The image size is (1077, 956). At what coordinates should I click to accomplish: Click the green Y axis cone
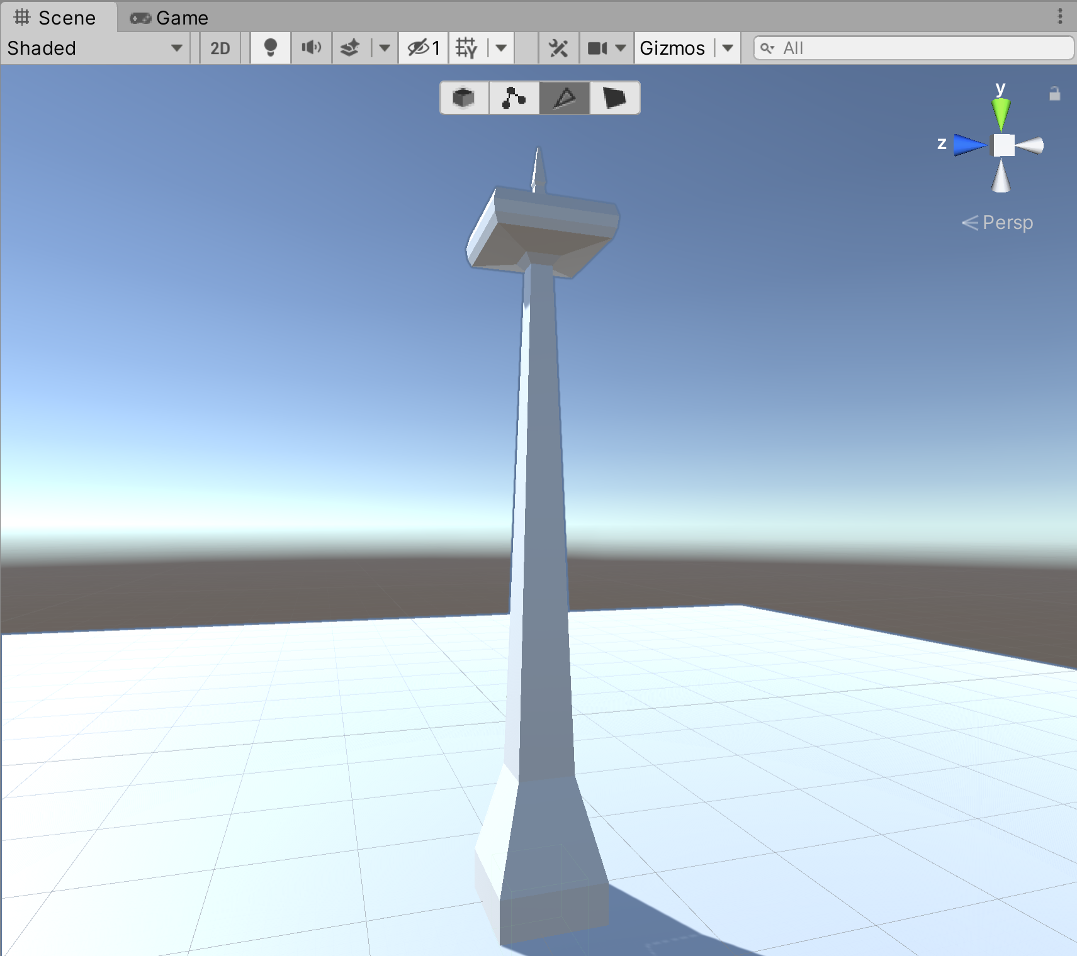point(1000,113)
